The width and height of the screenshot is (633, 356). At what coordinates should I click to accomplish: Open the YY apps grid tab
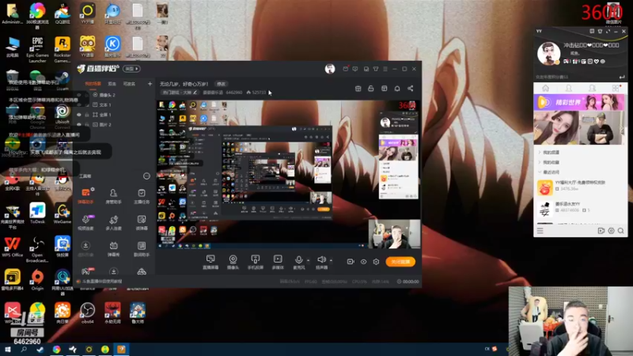click(616, 88)
